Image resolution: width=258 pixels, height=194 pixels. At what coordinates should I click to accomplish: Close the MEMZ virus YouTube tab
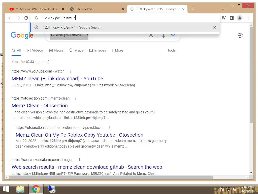pos(63,9)
